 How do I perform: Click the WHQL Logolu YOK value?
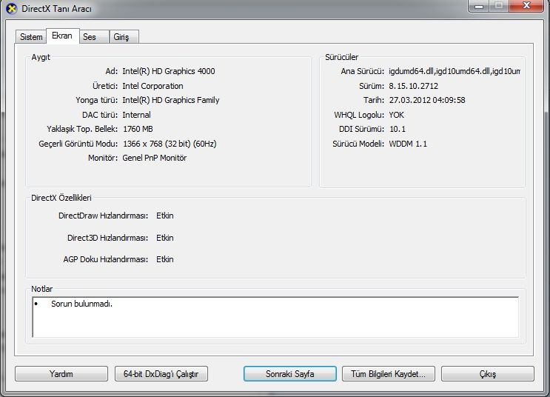point(396,115)
